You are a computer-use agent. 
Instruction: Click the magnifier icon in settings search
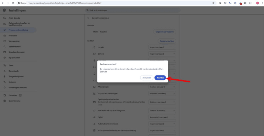coord(87,10)
